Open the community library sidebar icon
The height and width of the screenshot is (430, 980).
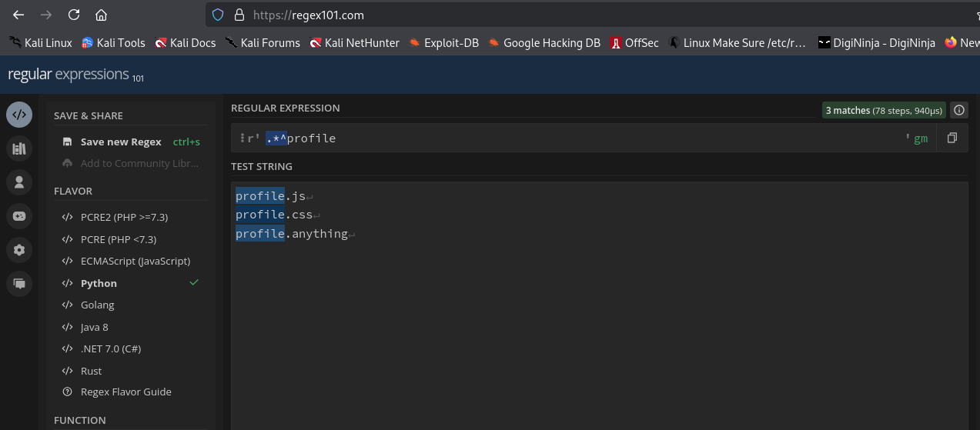pyautogui.click(x=19, y=148)
